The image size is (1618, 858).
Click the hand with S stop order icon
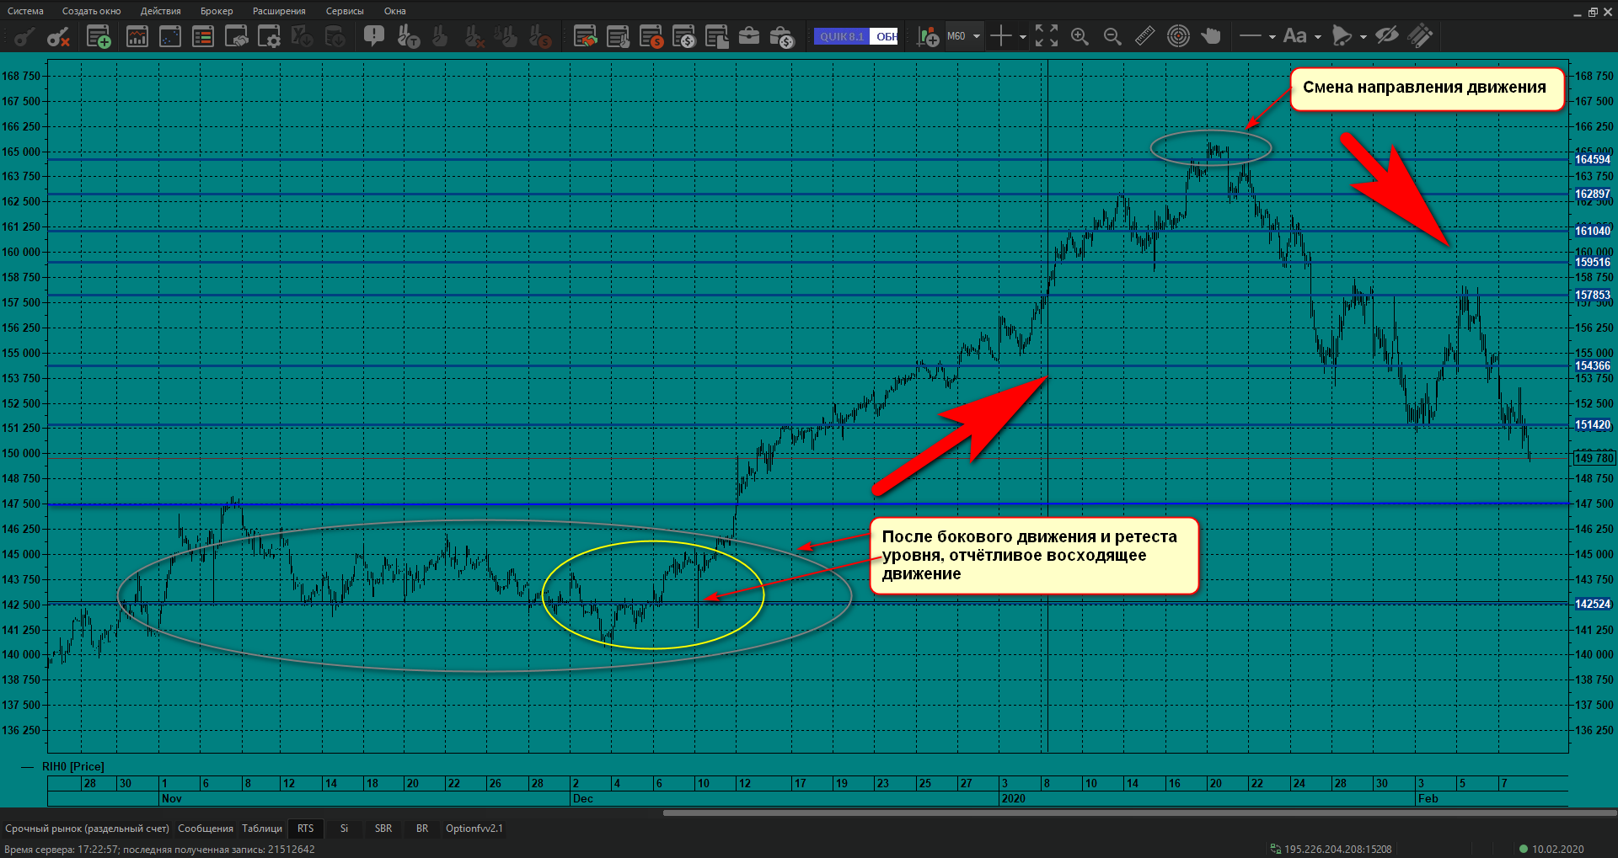(539, 36)
